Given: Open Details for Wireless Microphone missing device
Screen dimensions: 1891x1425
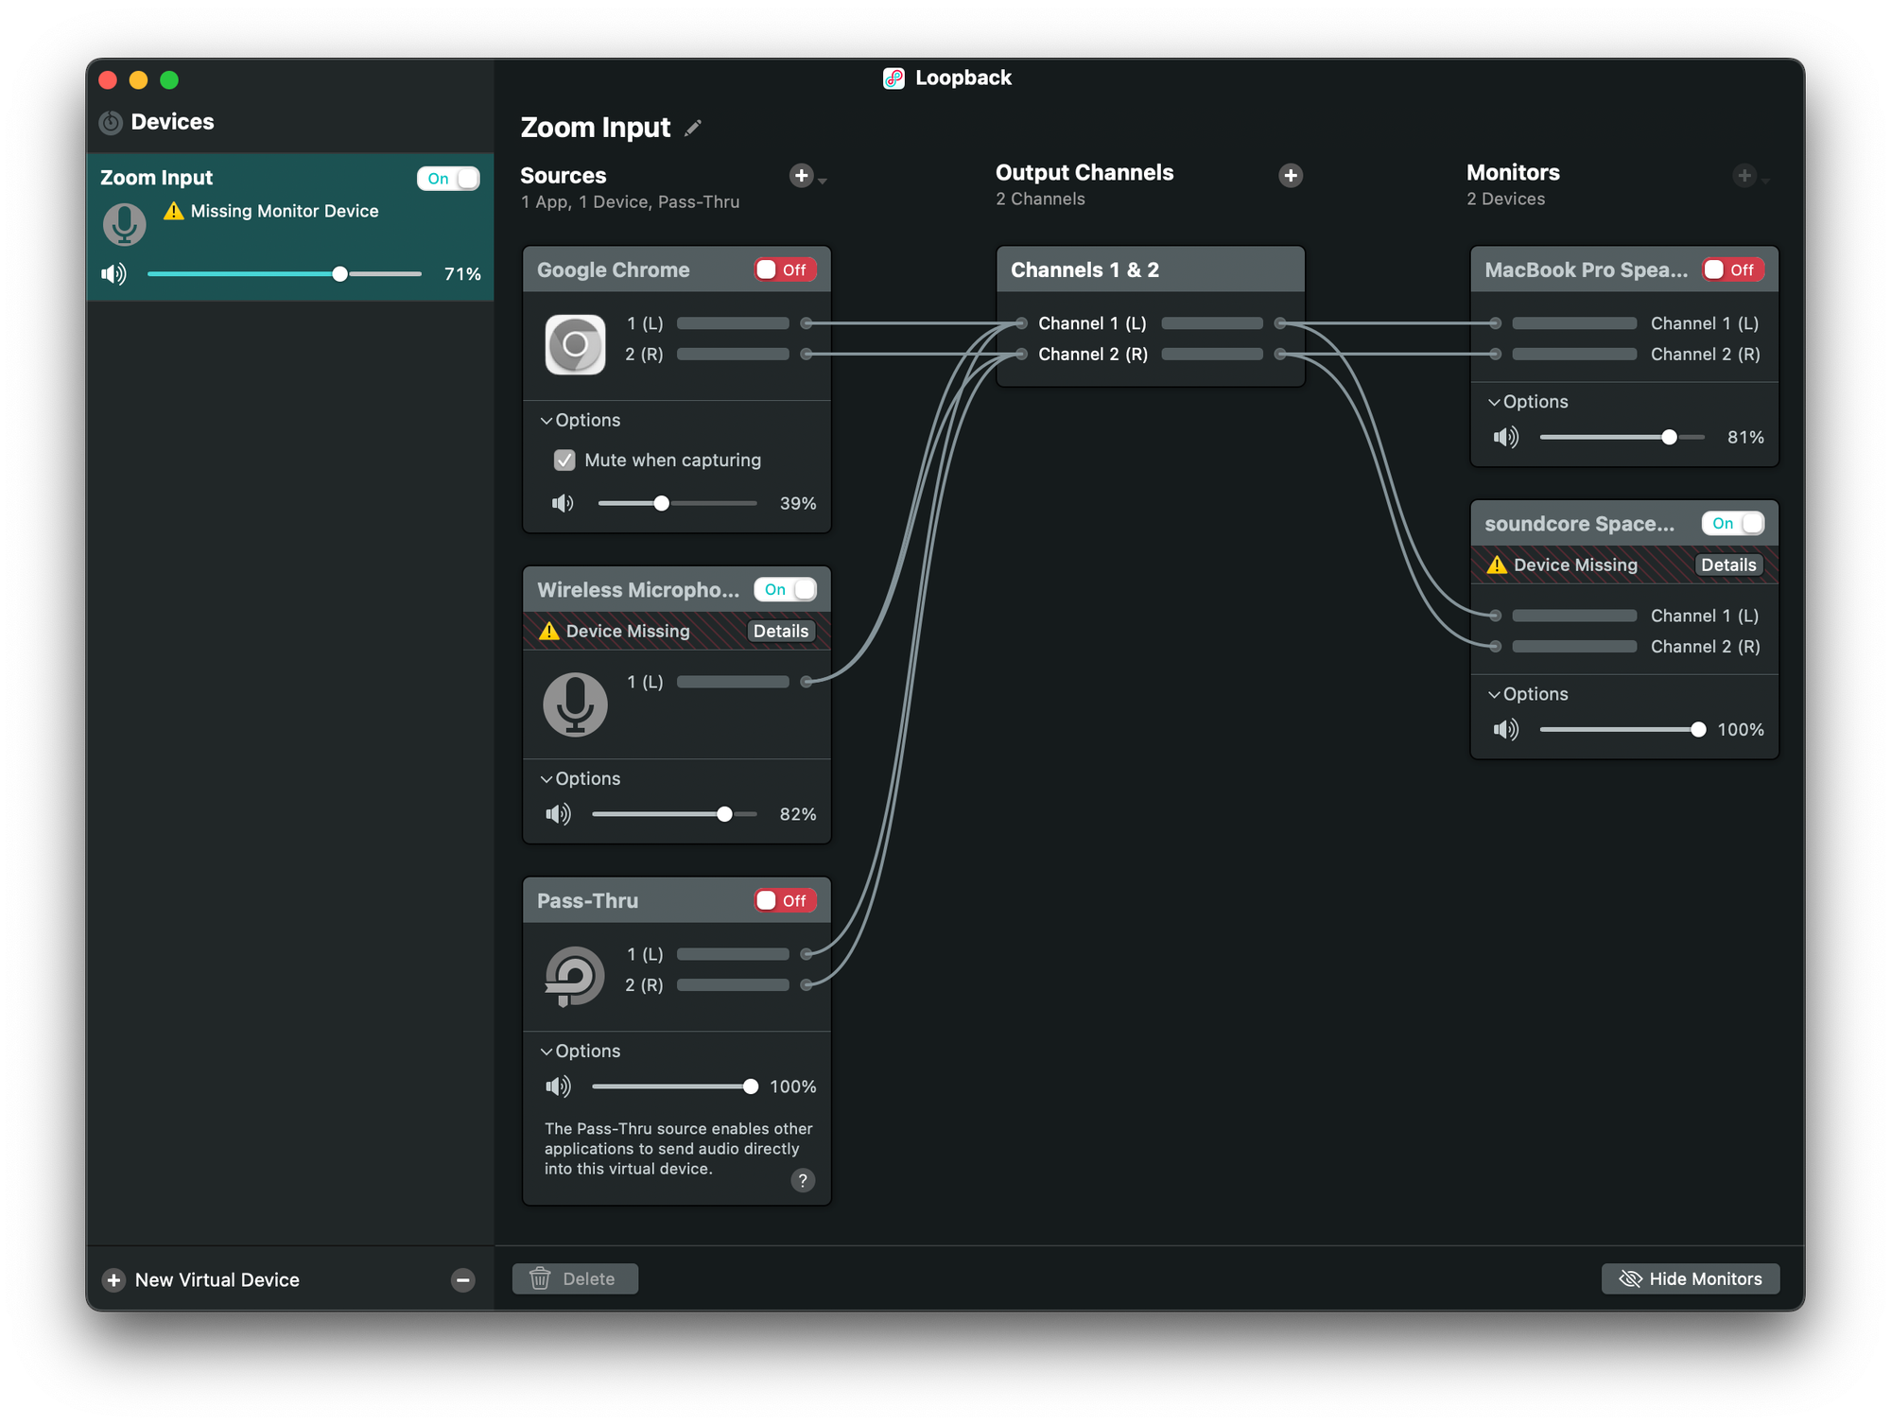Looking at the screenshot, I should click(780, 631).
